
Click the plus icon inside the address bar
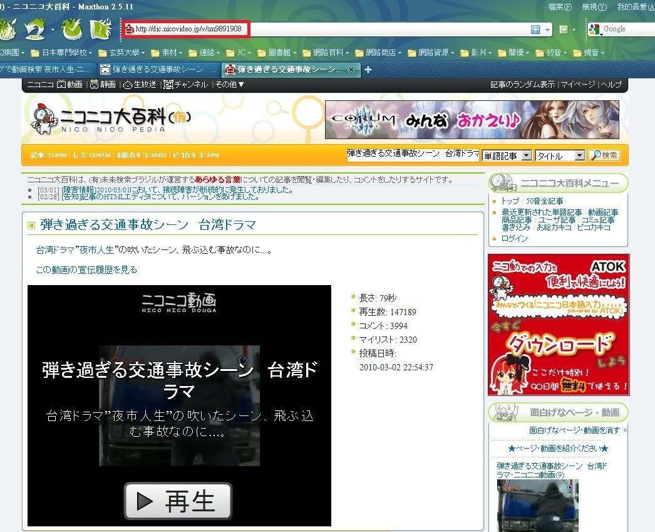535,29
